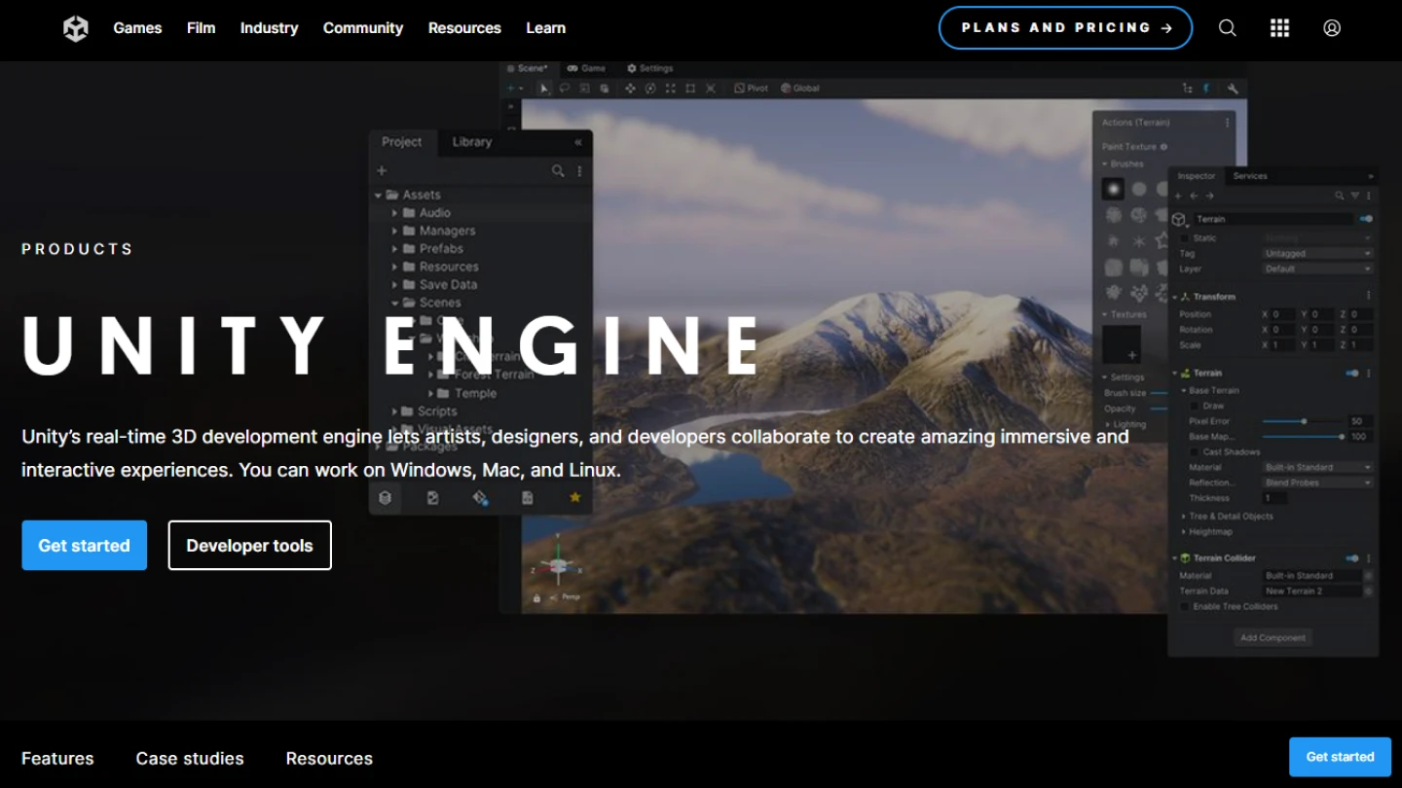
Task: Click the Unity logo in the header
Action: [x=76, y=28]
